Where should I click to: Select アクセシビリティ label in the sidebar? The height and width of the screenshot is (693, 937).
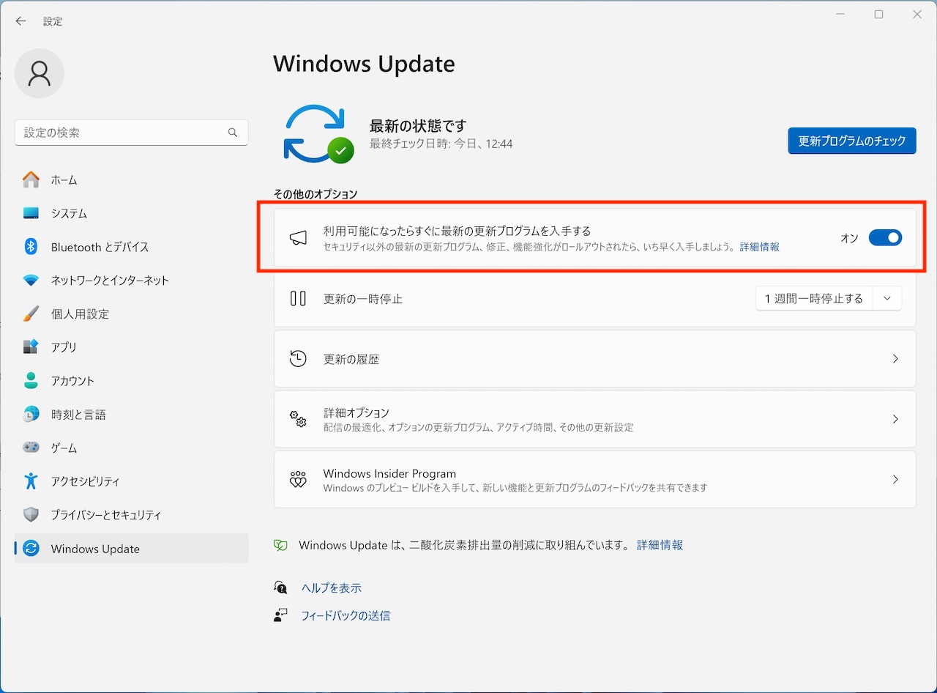tap(85, 481)
